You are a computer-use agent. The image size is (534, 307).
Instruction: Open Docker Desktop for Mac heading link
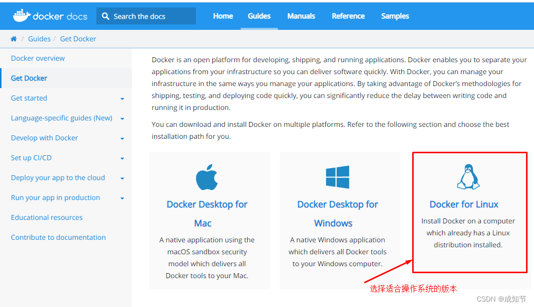[x=207, y=213]
